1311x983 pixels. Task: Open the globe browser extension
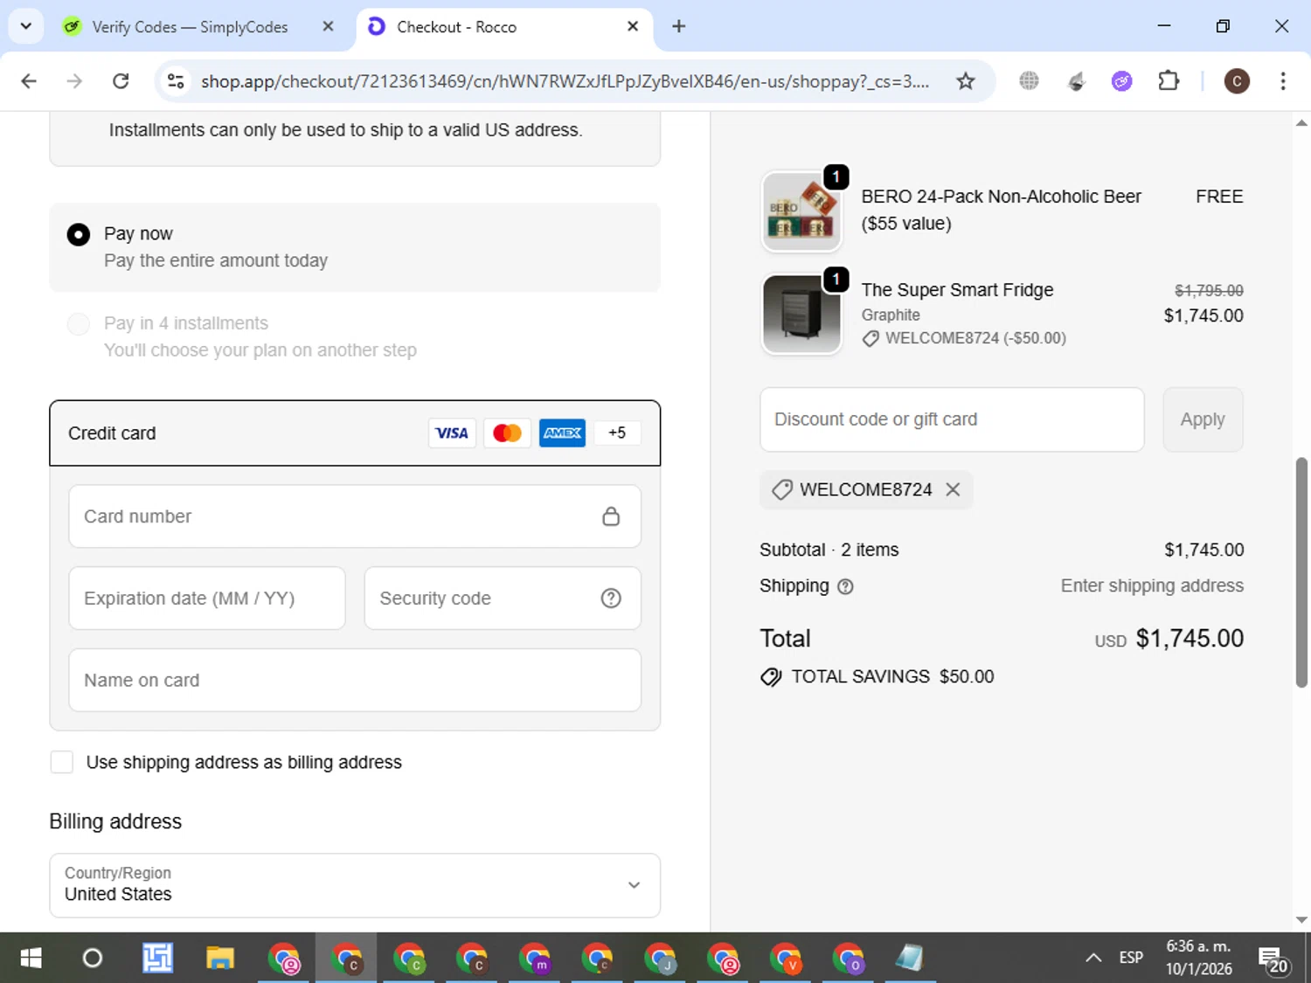(x=1029, y=81)
